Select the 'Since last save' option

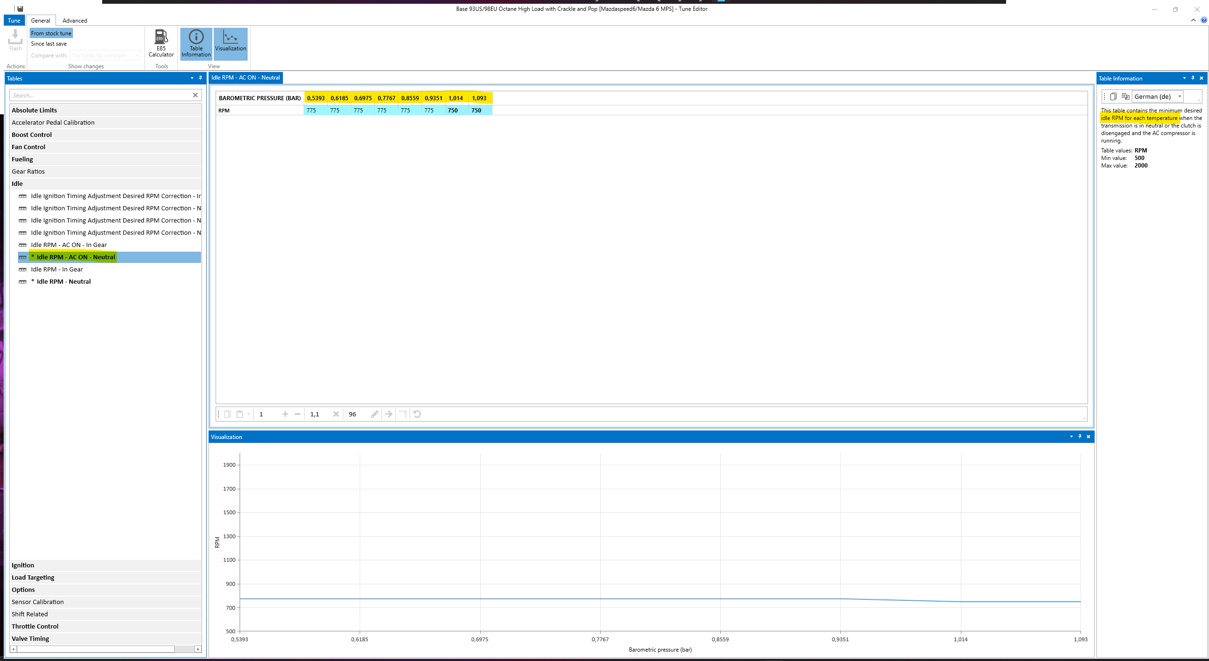pos(49,44)
